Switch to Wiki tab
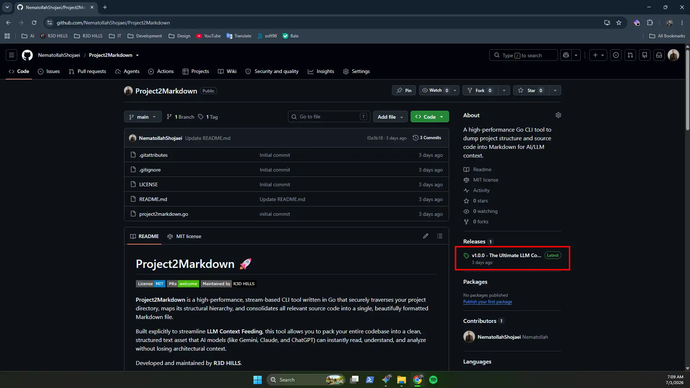The width and height of the screenshot is (690, 388). pyautogui.click(x=227, y=71)
